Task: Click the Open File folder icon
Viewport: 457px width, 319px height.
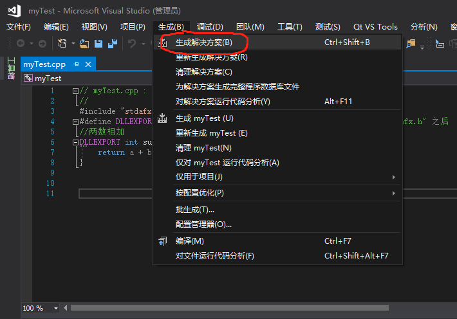Action: coord(84,43)
